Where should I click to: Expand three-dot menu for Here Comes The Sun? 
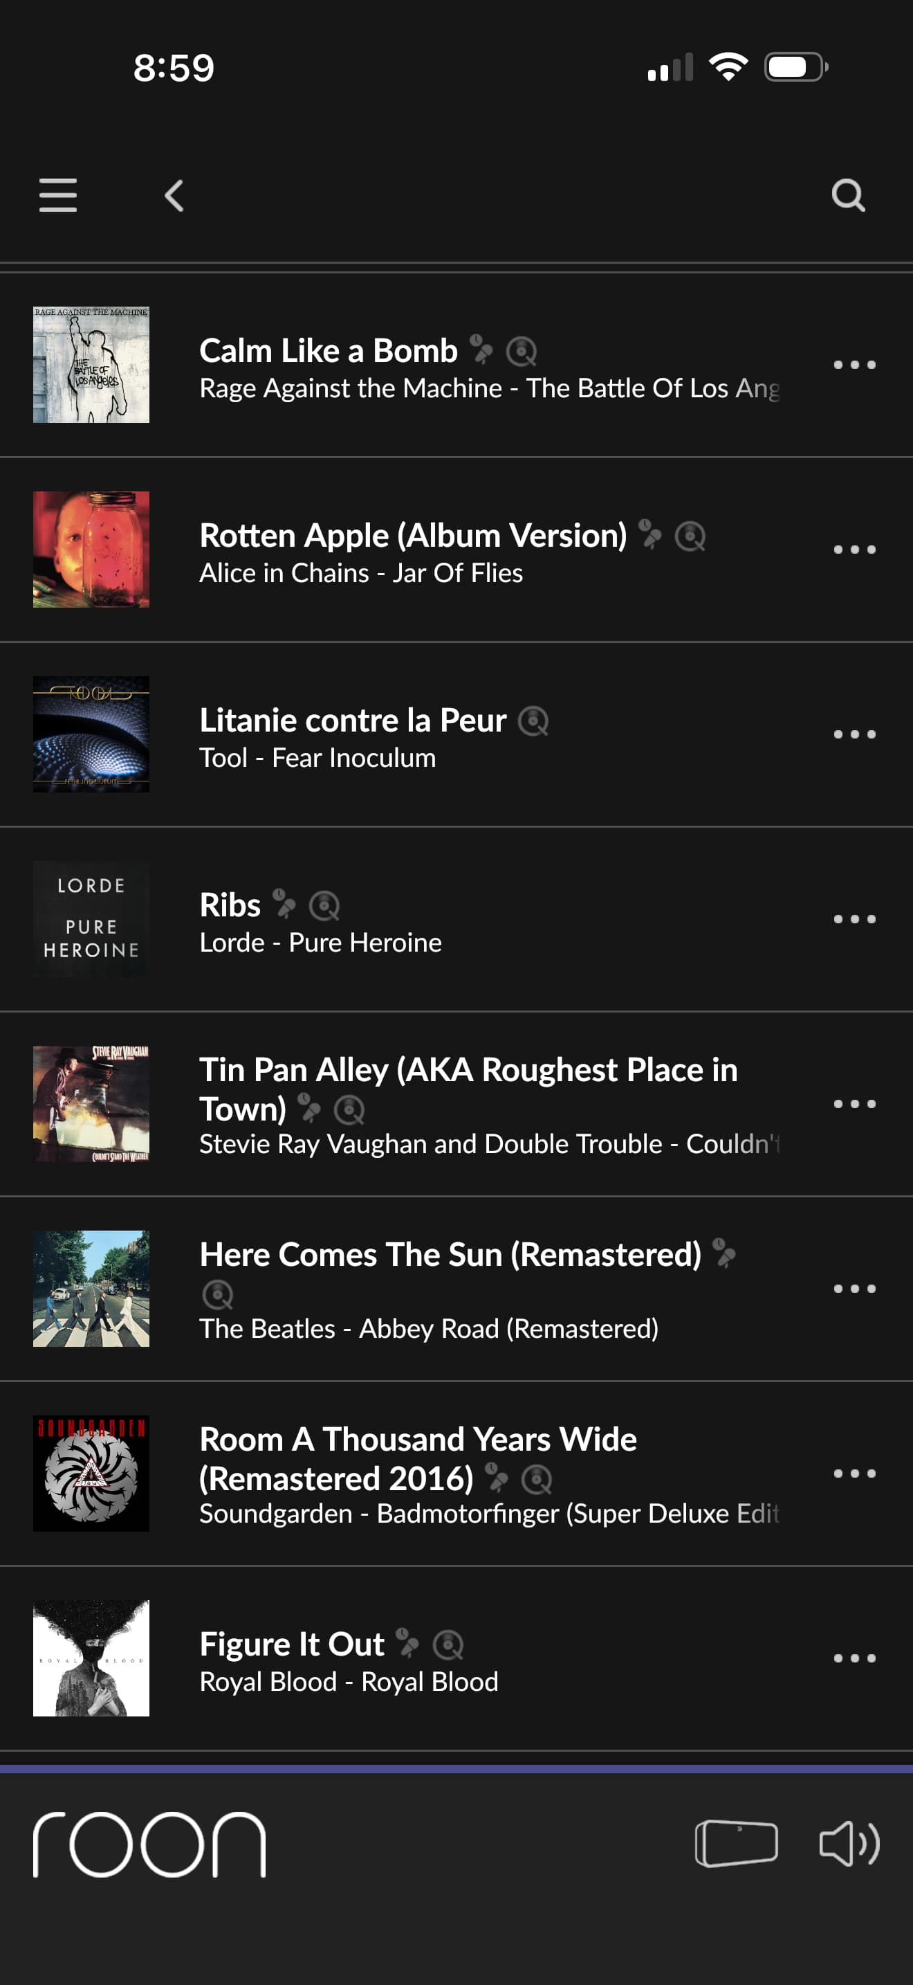tap(854, 1289)
